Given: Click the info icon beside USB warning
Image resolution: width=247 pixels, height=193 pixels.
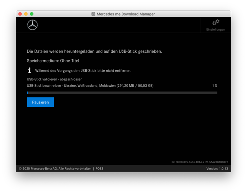Looking at the screenshot, I should [29, 70].
